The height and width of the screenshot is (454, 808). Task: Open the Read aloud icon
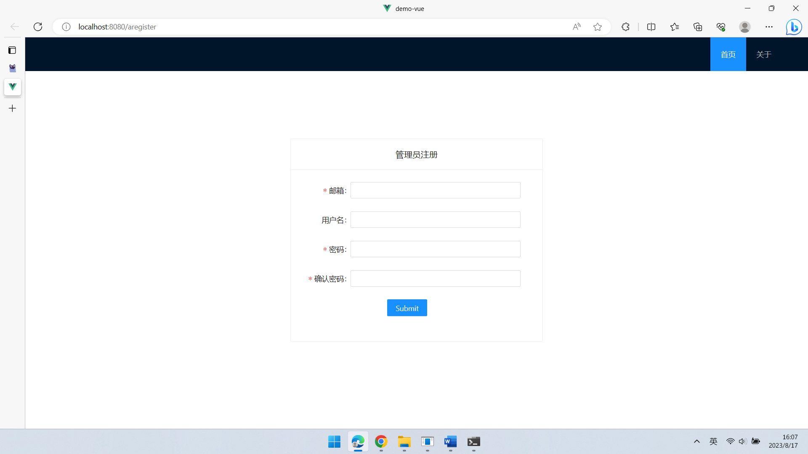[x=577, y=27]
